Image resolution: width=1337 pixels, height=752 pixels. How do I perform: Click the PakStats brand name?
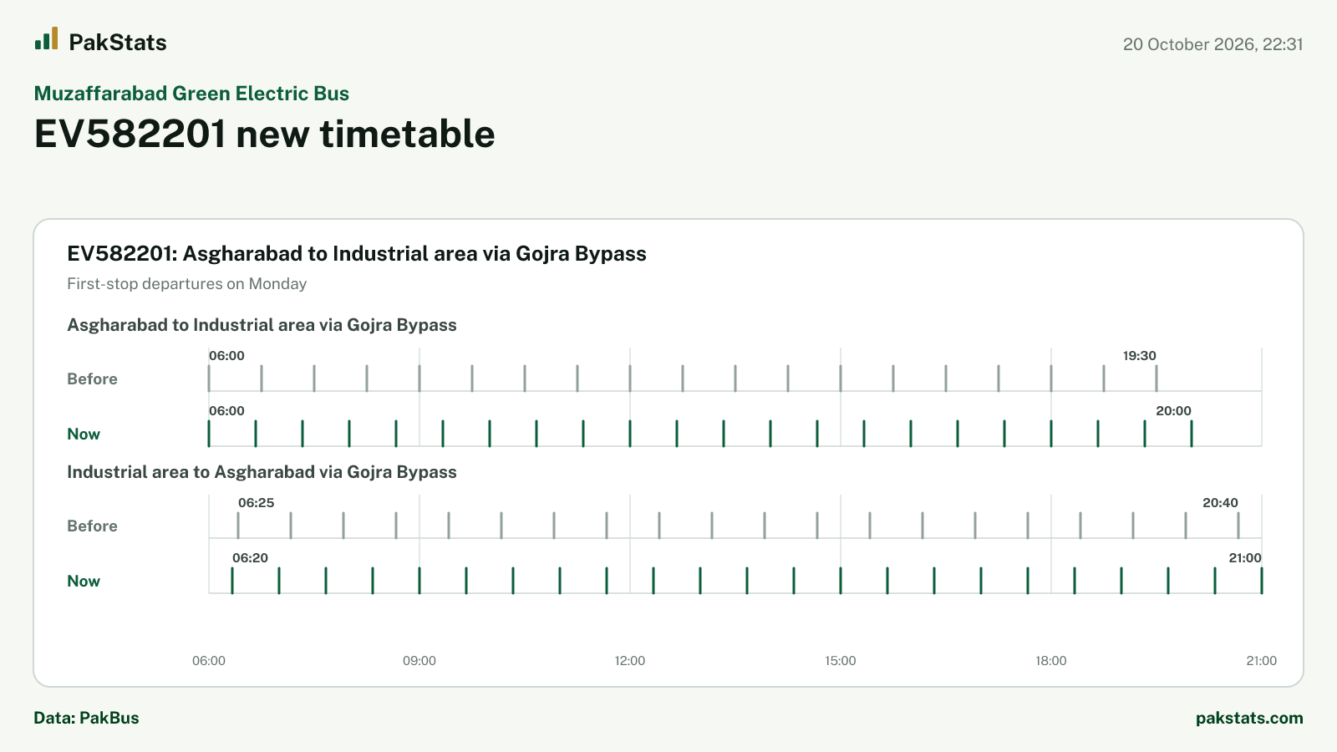click(x=118, y=43)
